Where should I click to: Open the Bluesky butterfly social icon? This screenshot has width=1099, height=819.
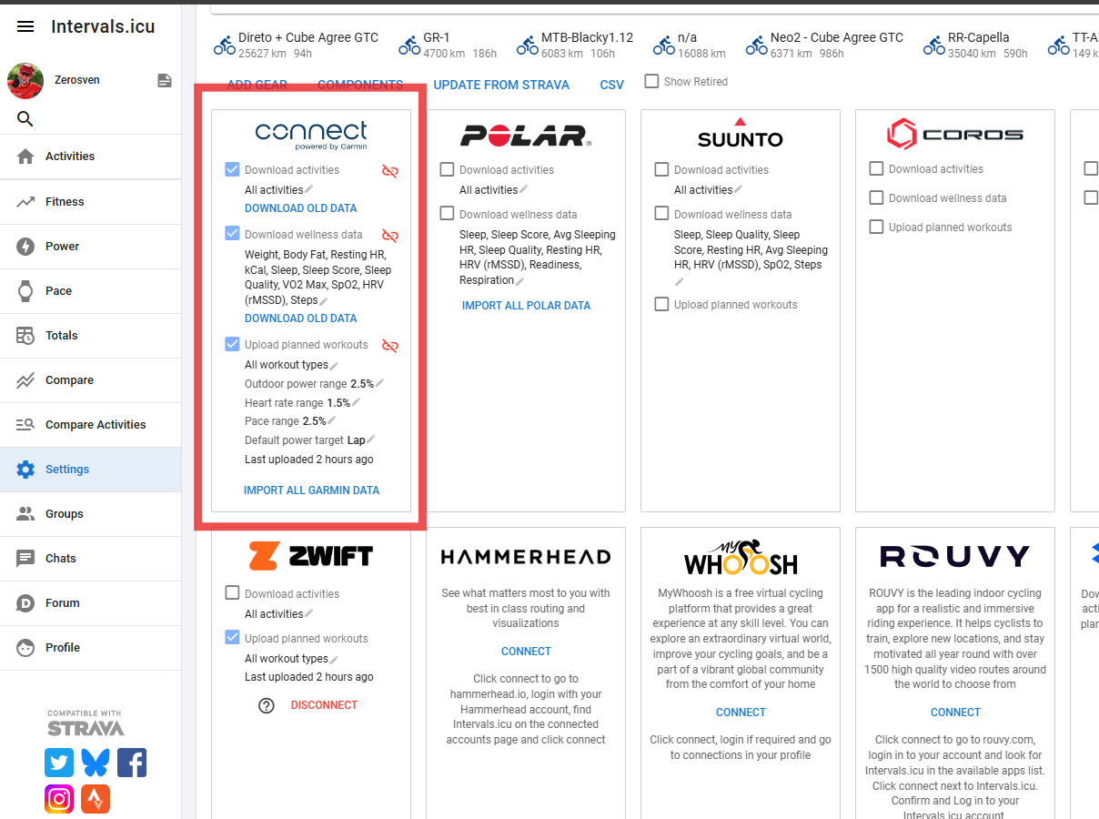coord(96,763)
